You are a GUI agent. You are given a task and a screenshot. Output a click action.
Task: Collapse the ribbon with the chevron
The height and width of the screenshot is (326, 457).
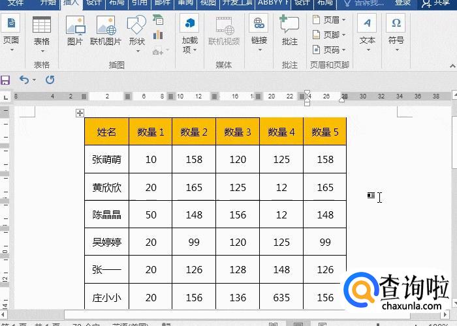pos(452,66)
